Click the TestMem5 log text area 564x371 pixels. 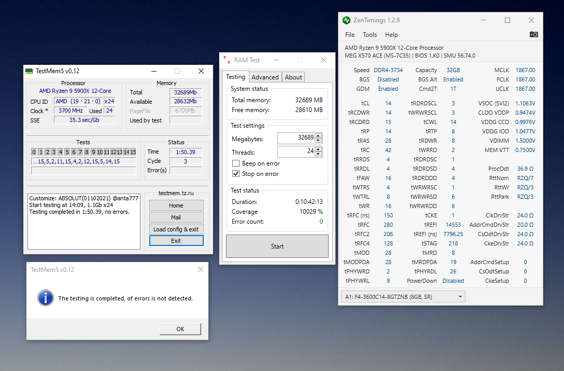[84, 222]
